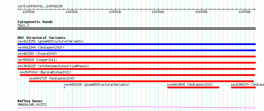The width and height of the screenshot is (264, 111).
Task: Open variant label nsv6411844 (Sedlazeck2020)
Action: click(x=41, y=47)
